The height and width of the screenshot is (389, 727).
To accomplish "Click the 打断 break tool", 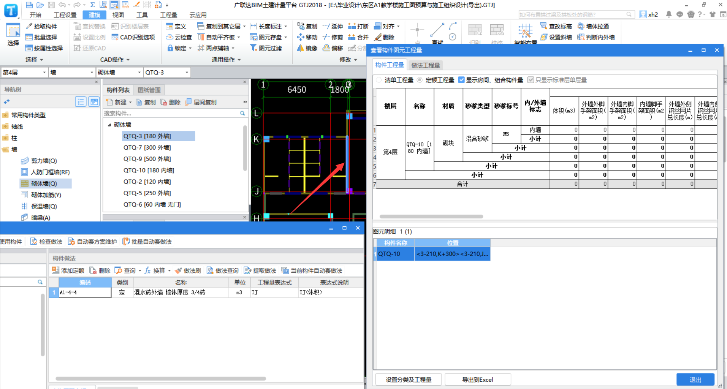I will (358, 26).
